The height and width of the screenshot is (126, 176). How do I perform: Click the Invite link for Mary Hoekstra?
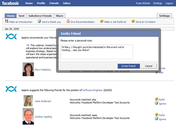tap(162, 68)
